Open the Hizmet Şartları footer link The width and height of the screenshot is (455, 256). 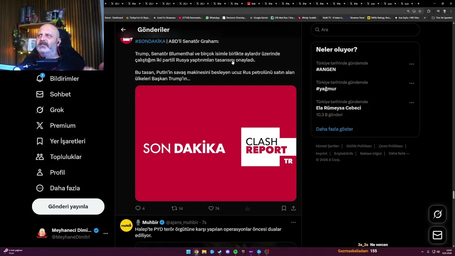click(327, 146)
